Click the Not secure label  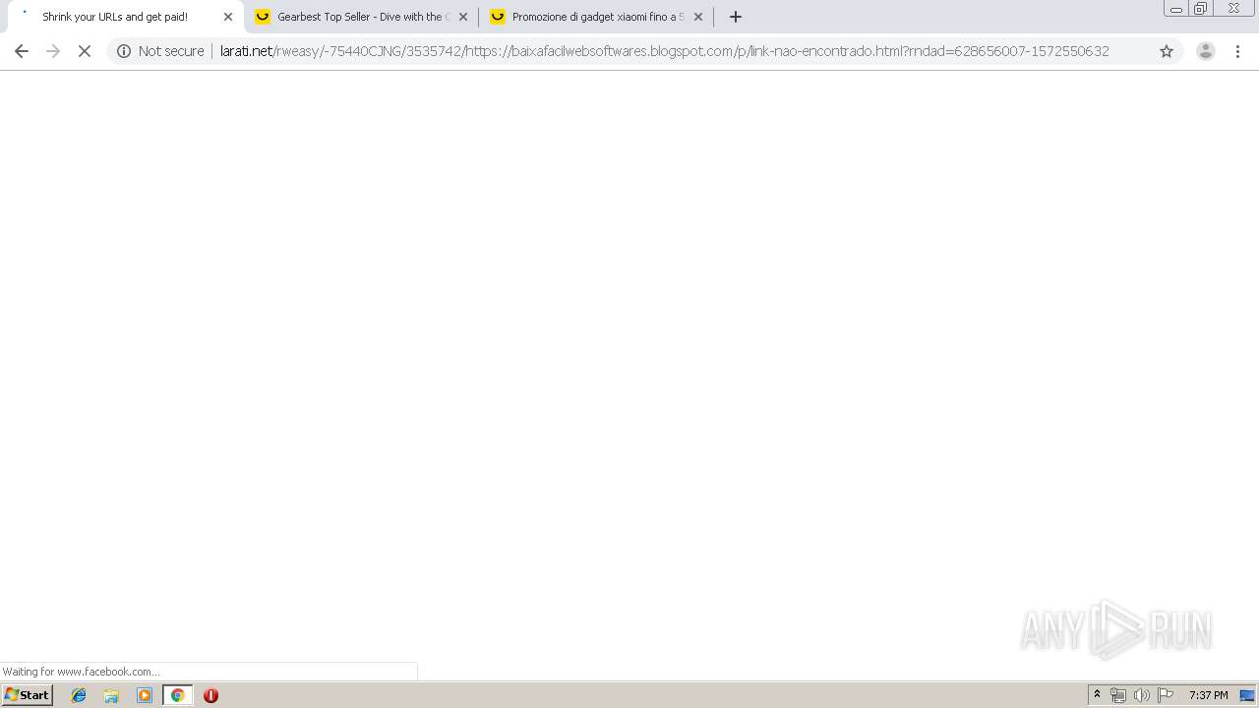[171, 51]
